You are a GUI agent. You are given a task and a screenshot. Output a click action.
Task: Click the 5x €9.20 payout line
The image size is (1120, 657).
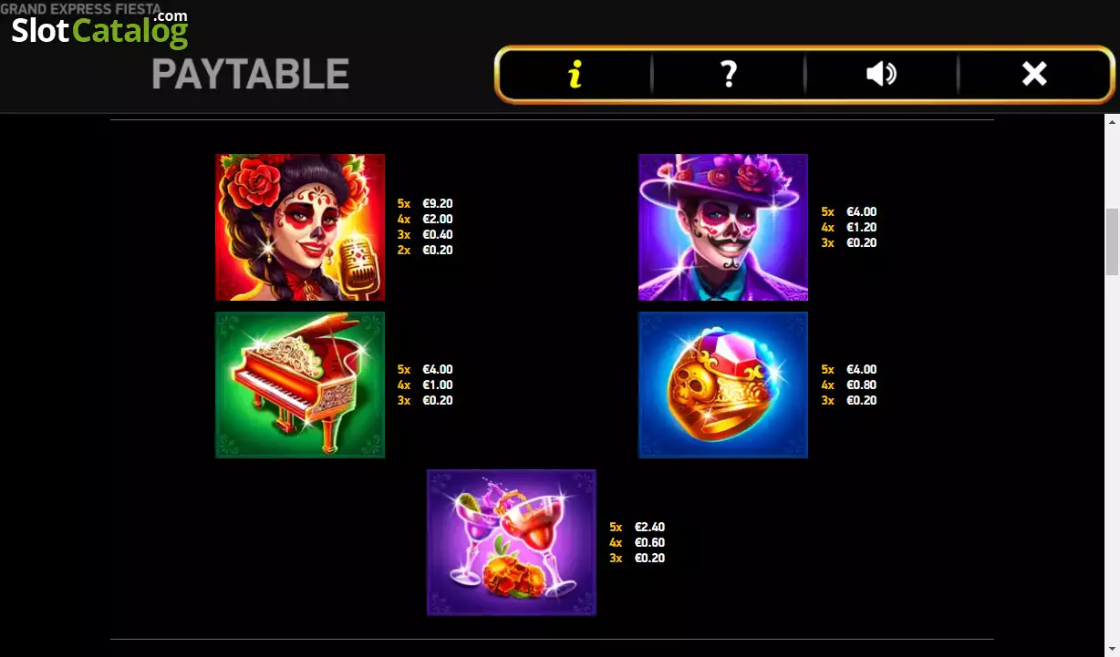point(425,203)
